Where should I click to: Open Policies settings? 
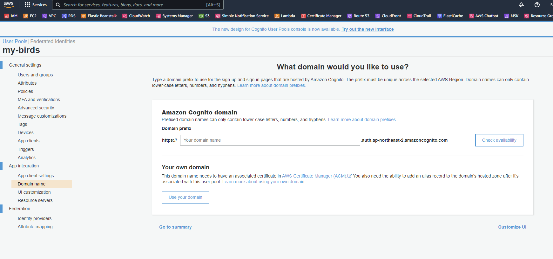[25, 91]
